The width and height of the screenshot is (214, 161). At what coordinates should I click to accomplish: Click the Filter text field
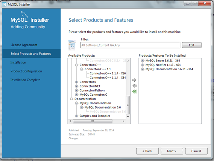coord(130,45)
